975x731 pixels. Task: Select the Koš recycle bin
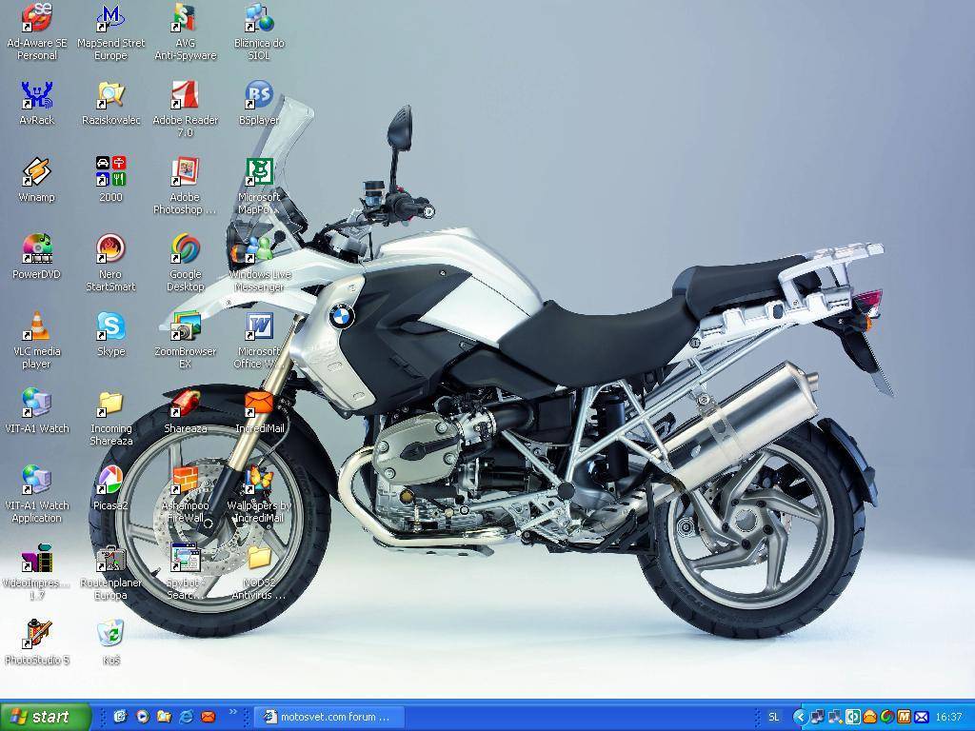[x=110, y=642]
